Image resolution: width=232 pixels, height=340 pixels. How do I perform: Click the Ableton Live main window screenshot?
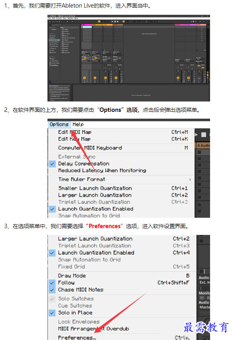coord(128,58)
